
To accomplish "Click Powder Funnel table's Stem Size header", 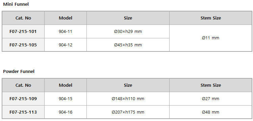I will 210,85.
